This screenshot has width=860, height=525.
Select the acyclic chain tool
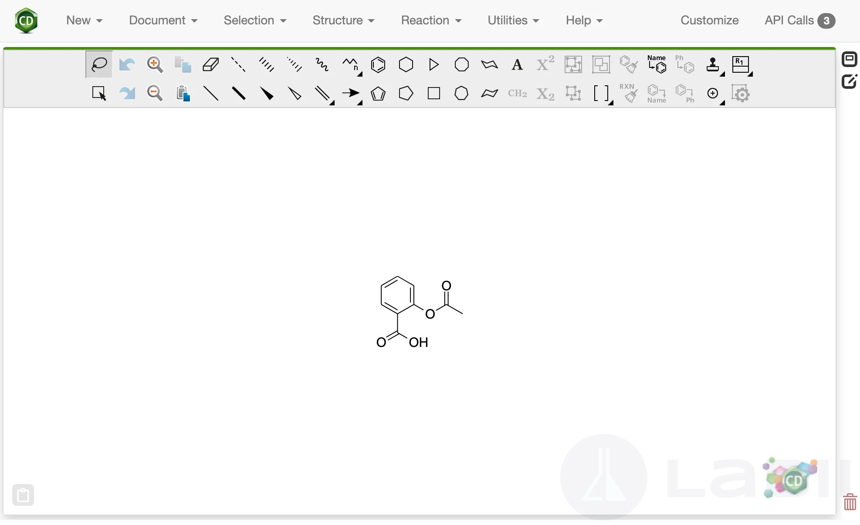(x=350, y=64)
